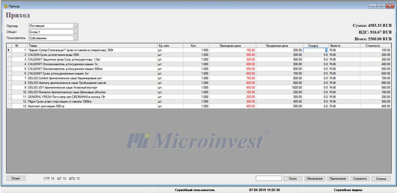Click the Приходная цена column header
Viewport: 397px width, 193px height.
232,45
